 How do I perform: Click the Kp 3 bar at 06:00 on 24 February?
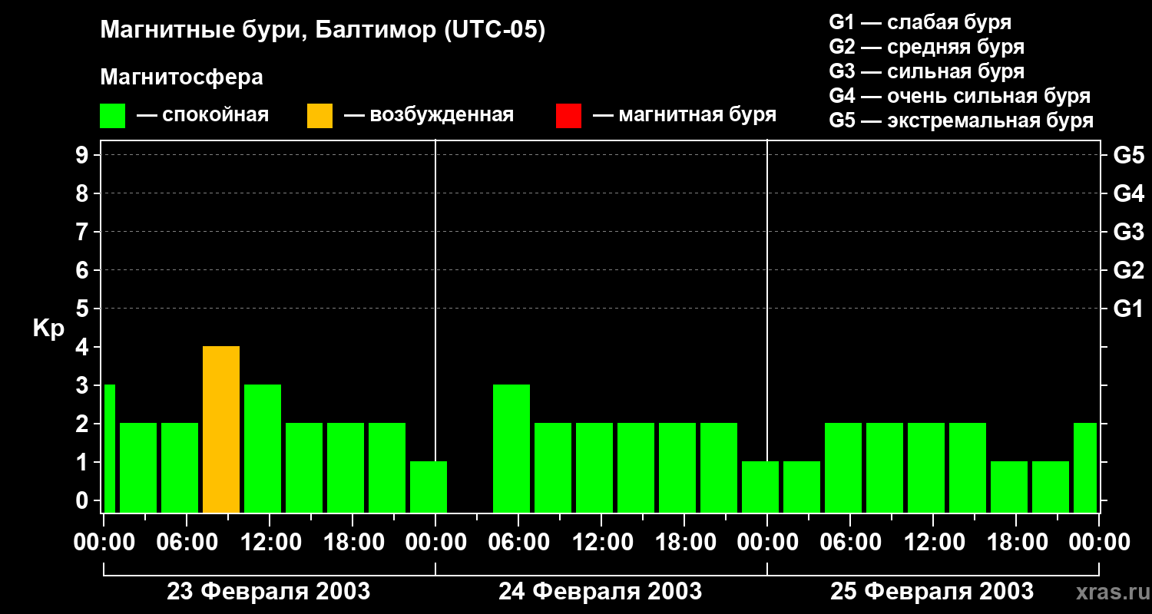511,448
